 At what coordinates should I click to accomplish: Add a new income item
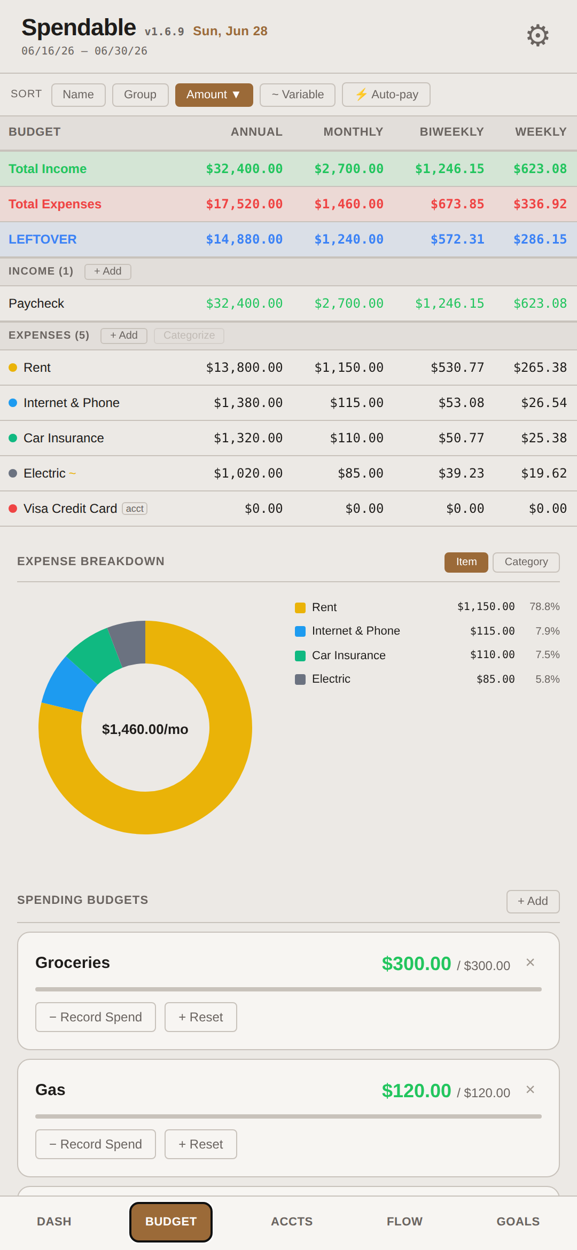pos(108,271)
